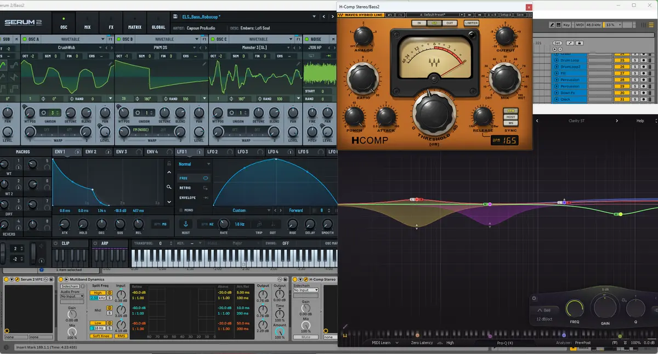Click the wrench icon on Serum 2 MPE device
658x354 pixels.
point(16,280)
